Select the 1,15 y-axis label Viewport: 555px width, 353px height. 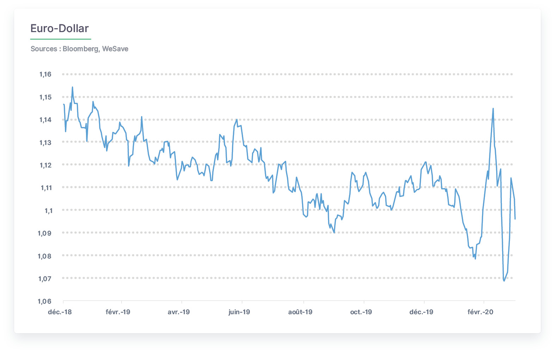45,97
